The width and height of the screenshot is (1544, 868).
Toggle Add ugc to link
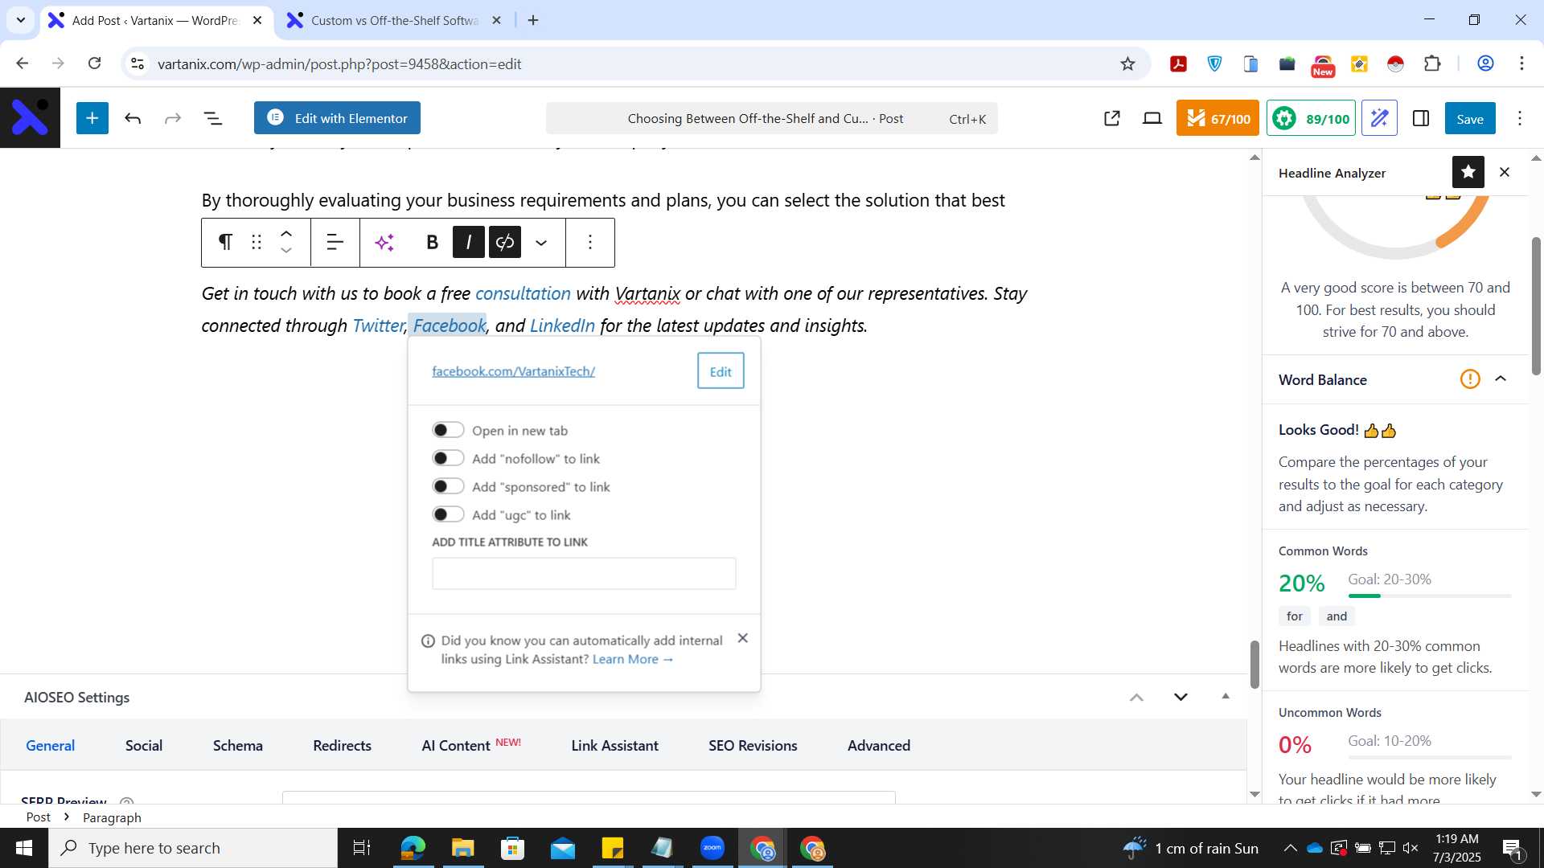pyautogui.click(x=448, y=514)
